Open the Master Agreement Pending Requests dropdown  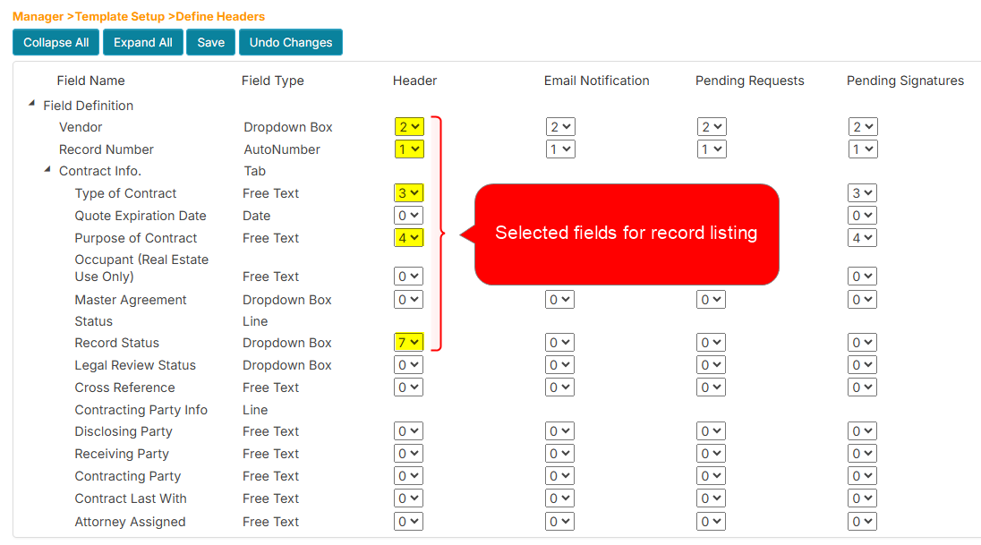click(x=712, y=299)
